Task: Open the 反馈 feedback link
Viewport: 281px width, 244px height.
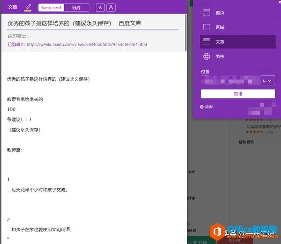Action: coord(209,107)
